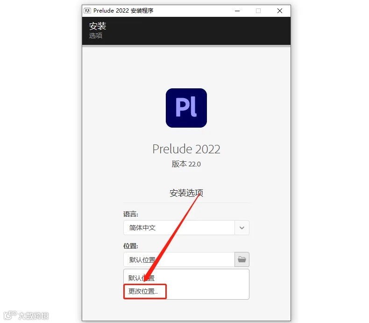The image size is (369, 323).
Task: Click the Adobe installer icon in title bar
Action: [87, 11]
